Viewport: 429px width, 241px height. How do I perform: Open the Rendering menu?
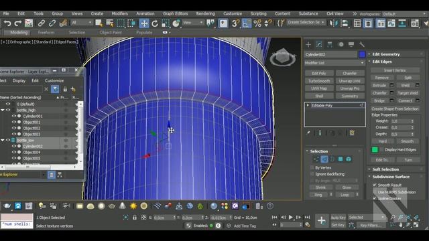point(206,13)
